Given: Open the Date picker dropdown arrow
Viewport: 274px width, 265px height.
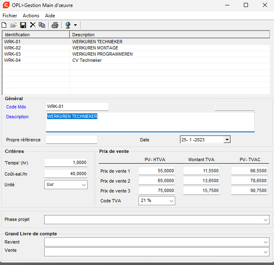Looking at the screenshot, I should tap(227, 140).
